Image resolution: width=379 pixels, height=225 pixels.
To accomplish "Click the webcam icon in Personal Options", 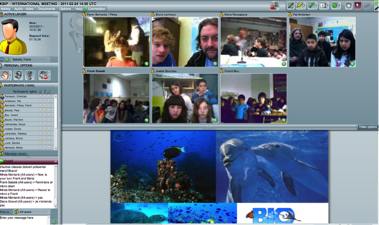I will (x=19, y=75).
